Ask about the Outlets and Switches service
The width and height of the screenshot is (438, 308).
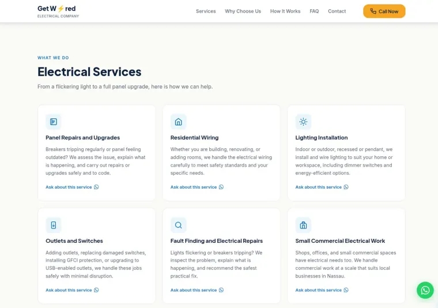coord(72,290)
